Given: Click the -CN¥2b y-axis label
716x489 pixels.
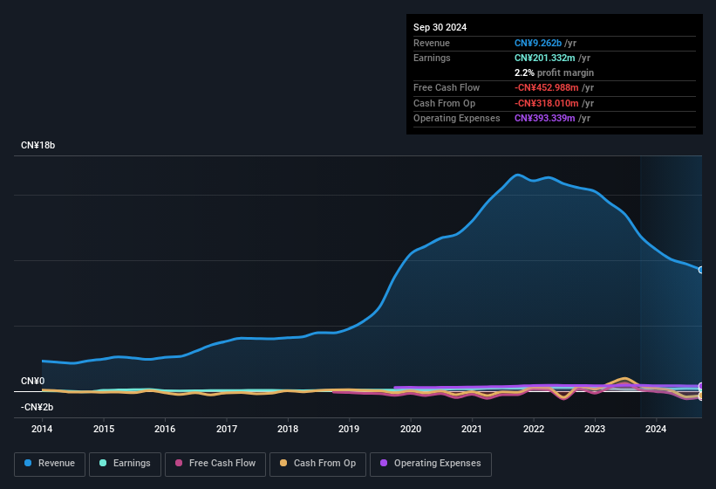Looking at the screenshot, I should pyautogui.click(x=37, y=407).
